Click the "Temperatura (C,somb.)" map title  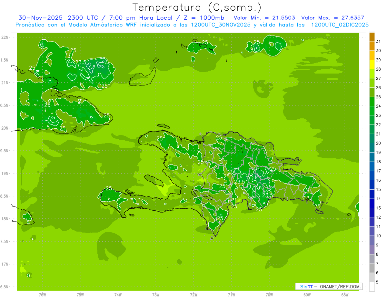click(x=197, y=7)
